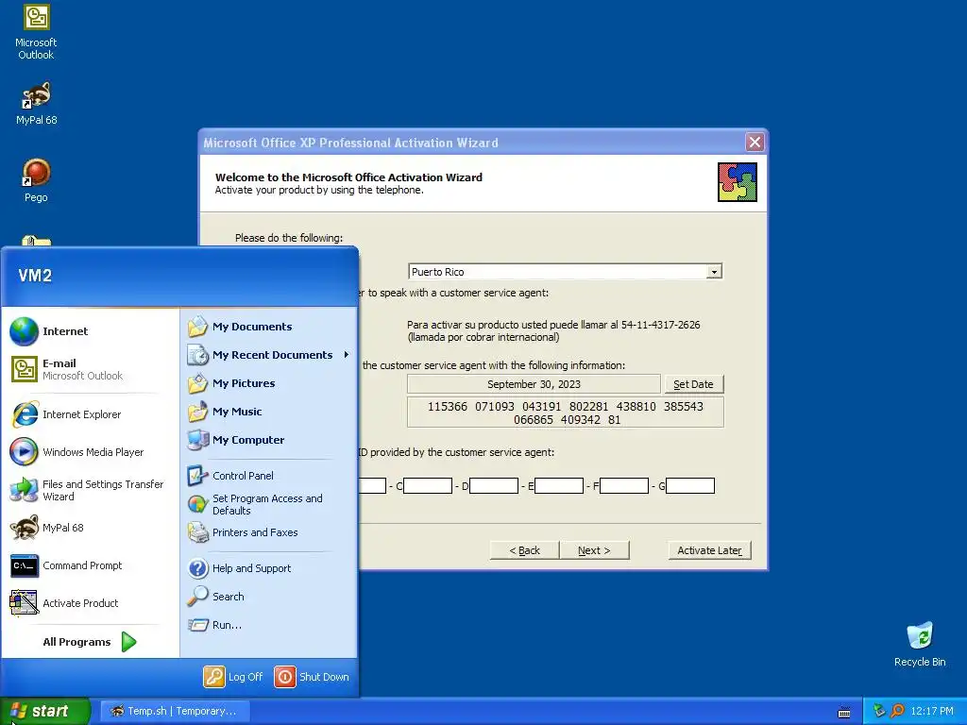
Task: Click the VM2 user name header
Action: click(x=35, y=276)
